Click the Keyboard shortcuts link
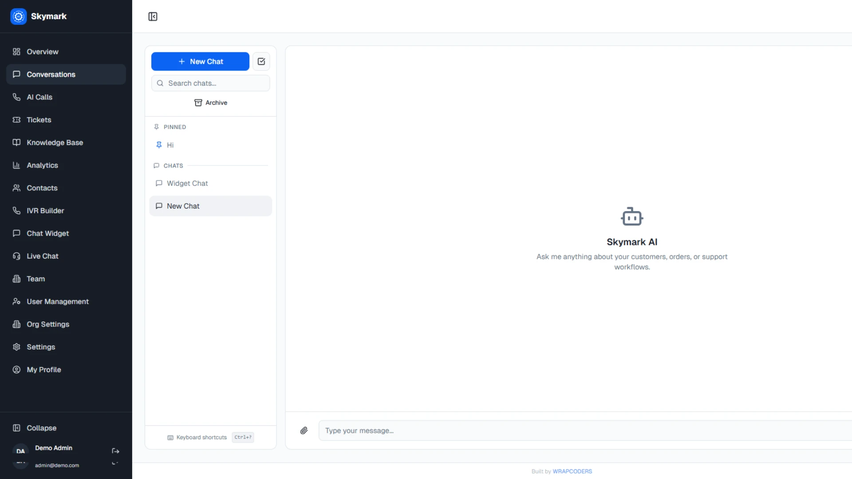 pyautogui.click(x=201, y=437)
